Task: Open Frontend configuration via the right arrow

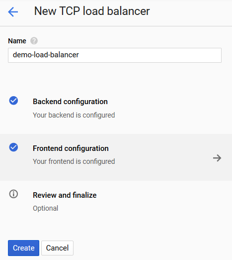Action: (x=217, y=158)
